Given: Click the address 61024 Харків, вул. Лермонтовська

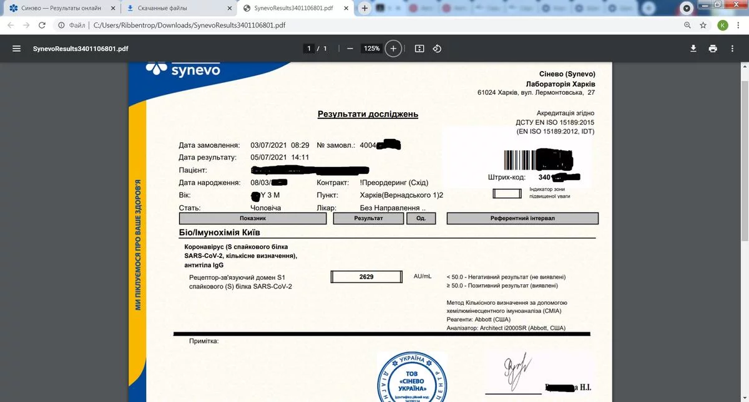Looking at the screenshot, I should click(536, 93).
